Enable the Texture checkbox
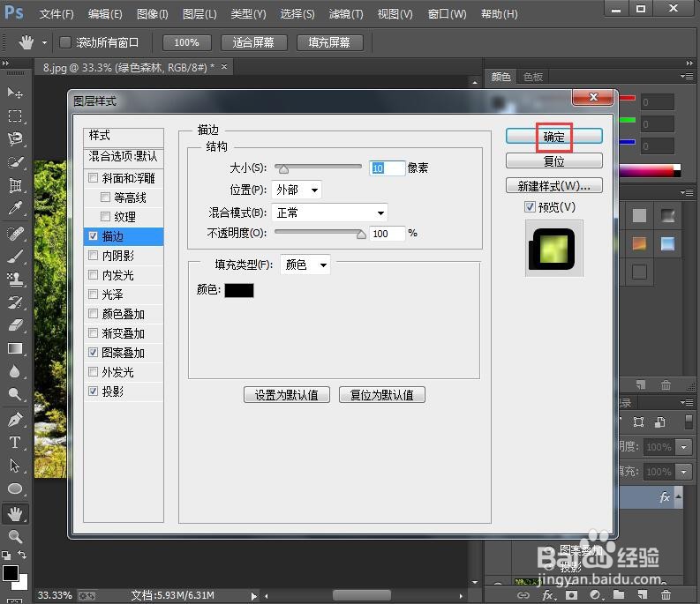Viewport: 700px width, 604px height. pos(105,217)
